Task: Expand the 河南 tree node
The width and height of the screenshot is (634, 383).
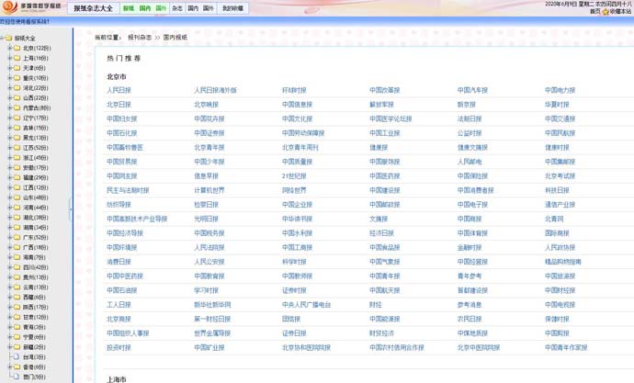Action: click(10, 208)
